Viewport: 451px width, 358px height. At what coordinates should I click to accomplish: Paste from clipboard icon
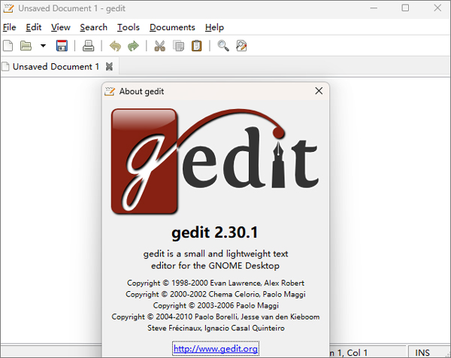coord(197,46)
